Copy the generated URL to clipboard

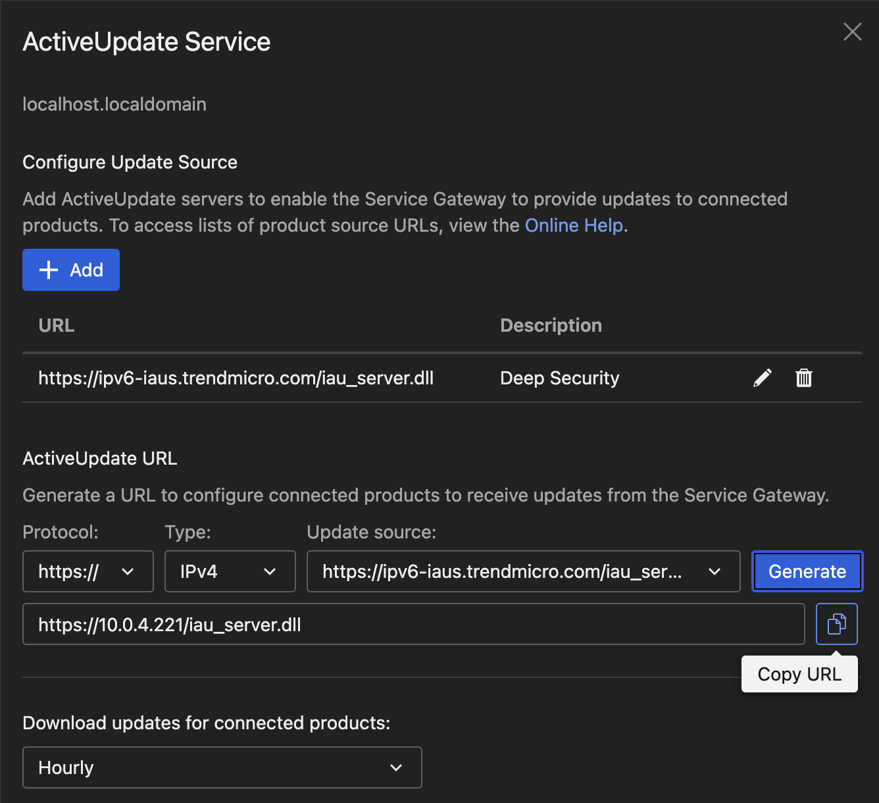[x=837, y=624]
